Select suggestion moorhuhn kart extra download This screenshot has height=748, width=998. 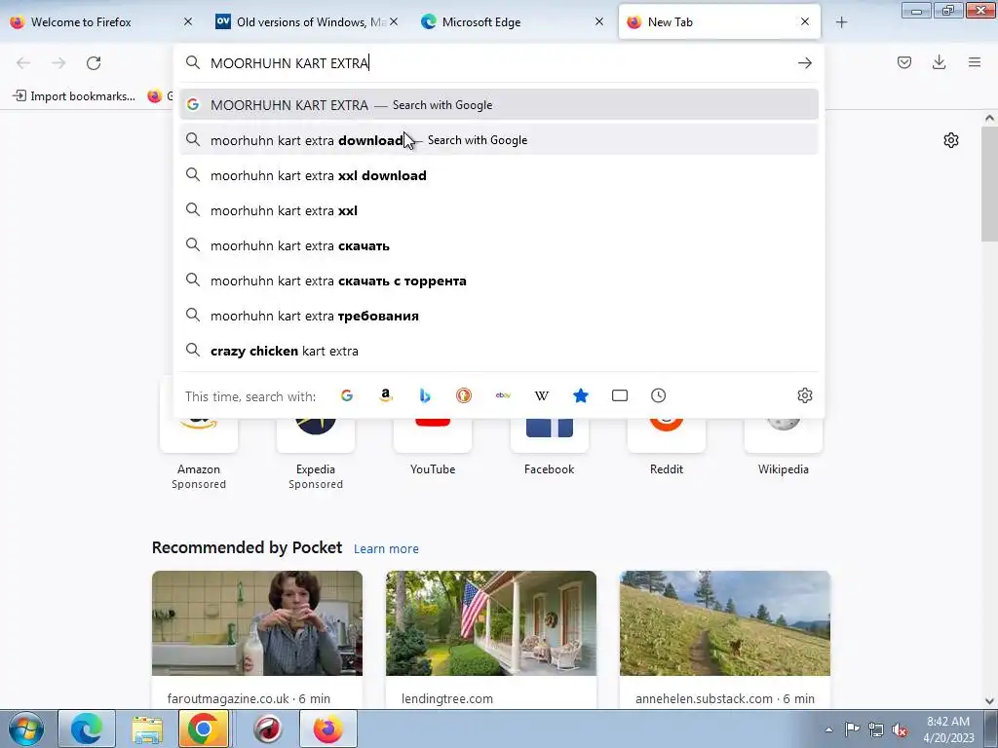click(499, 140)
